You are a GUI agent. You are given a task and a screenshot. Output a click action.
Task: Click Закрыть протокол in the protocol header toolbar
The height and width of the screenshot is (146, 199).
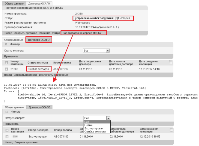click(x=26, y=33)
